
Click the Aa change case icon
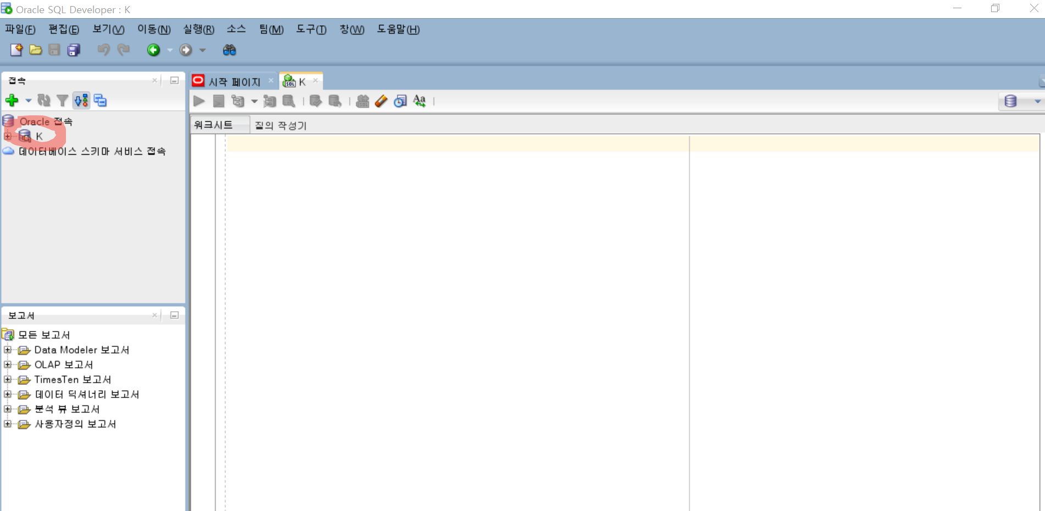(419, 101)
